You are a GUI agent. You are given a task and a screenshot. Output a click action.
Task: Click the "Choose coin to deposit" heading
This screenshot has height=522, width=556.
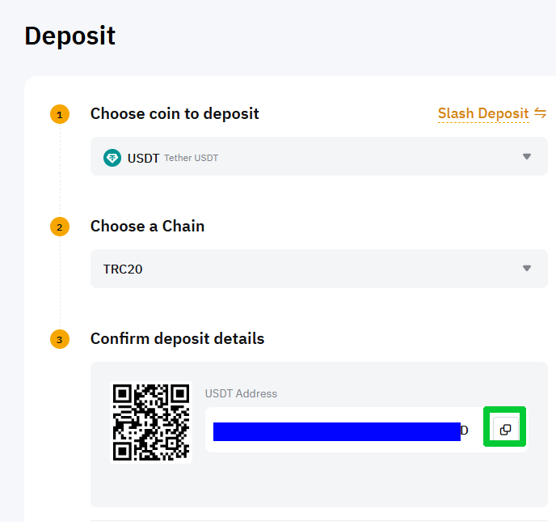(175, 113)
